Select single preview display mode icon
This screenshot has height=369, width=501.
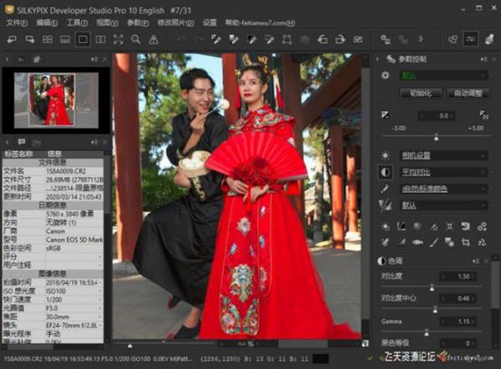(x=83, y=39)
